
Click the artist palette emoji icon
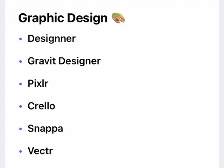[x=118, y=18]
